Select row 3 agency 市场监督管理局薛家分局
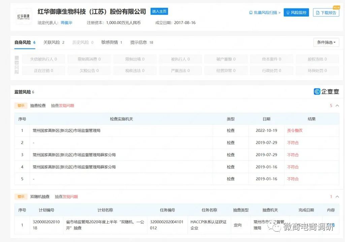The width and height of the screenshot is (345, 242). coord(74,155)
